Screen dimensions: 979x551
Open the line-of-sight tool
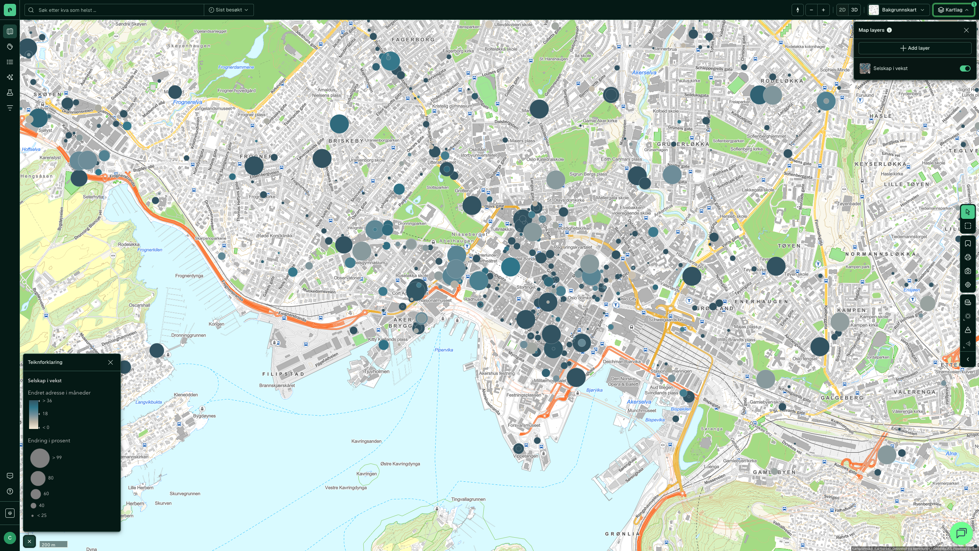tap(968, 344)
